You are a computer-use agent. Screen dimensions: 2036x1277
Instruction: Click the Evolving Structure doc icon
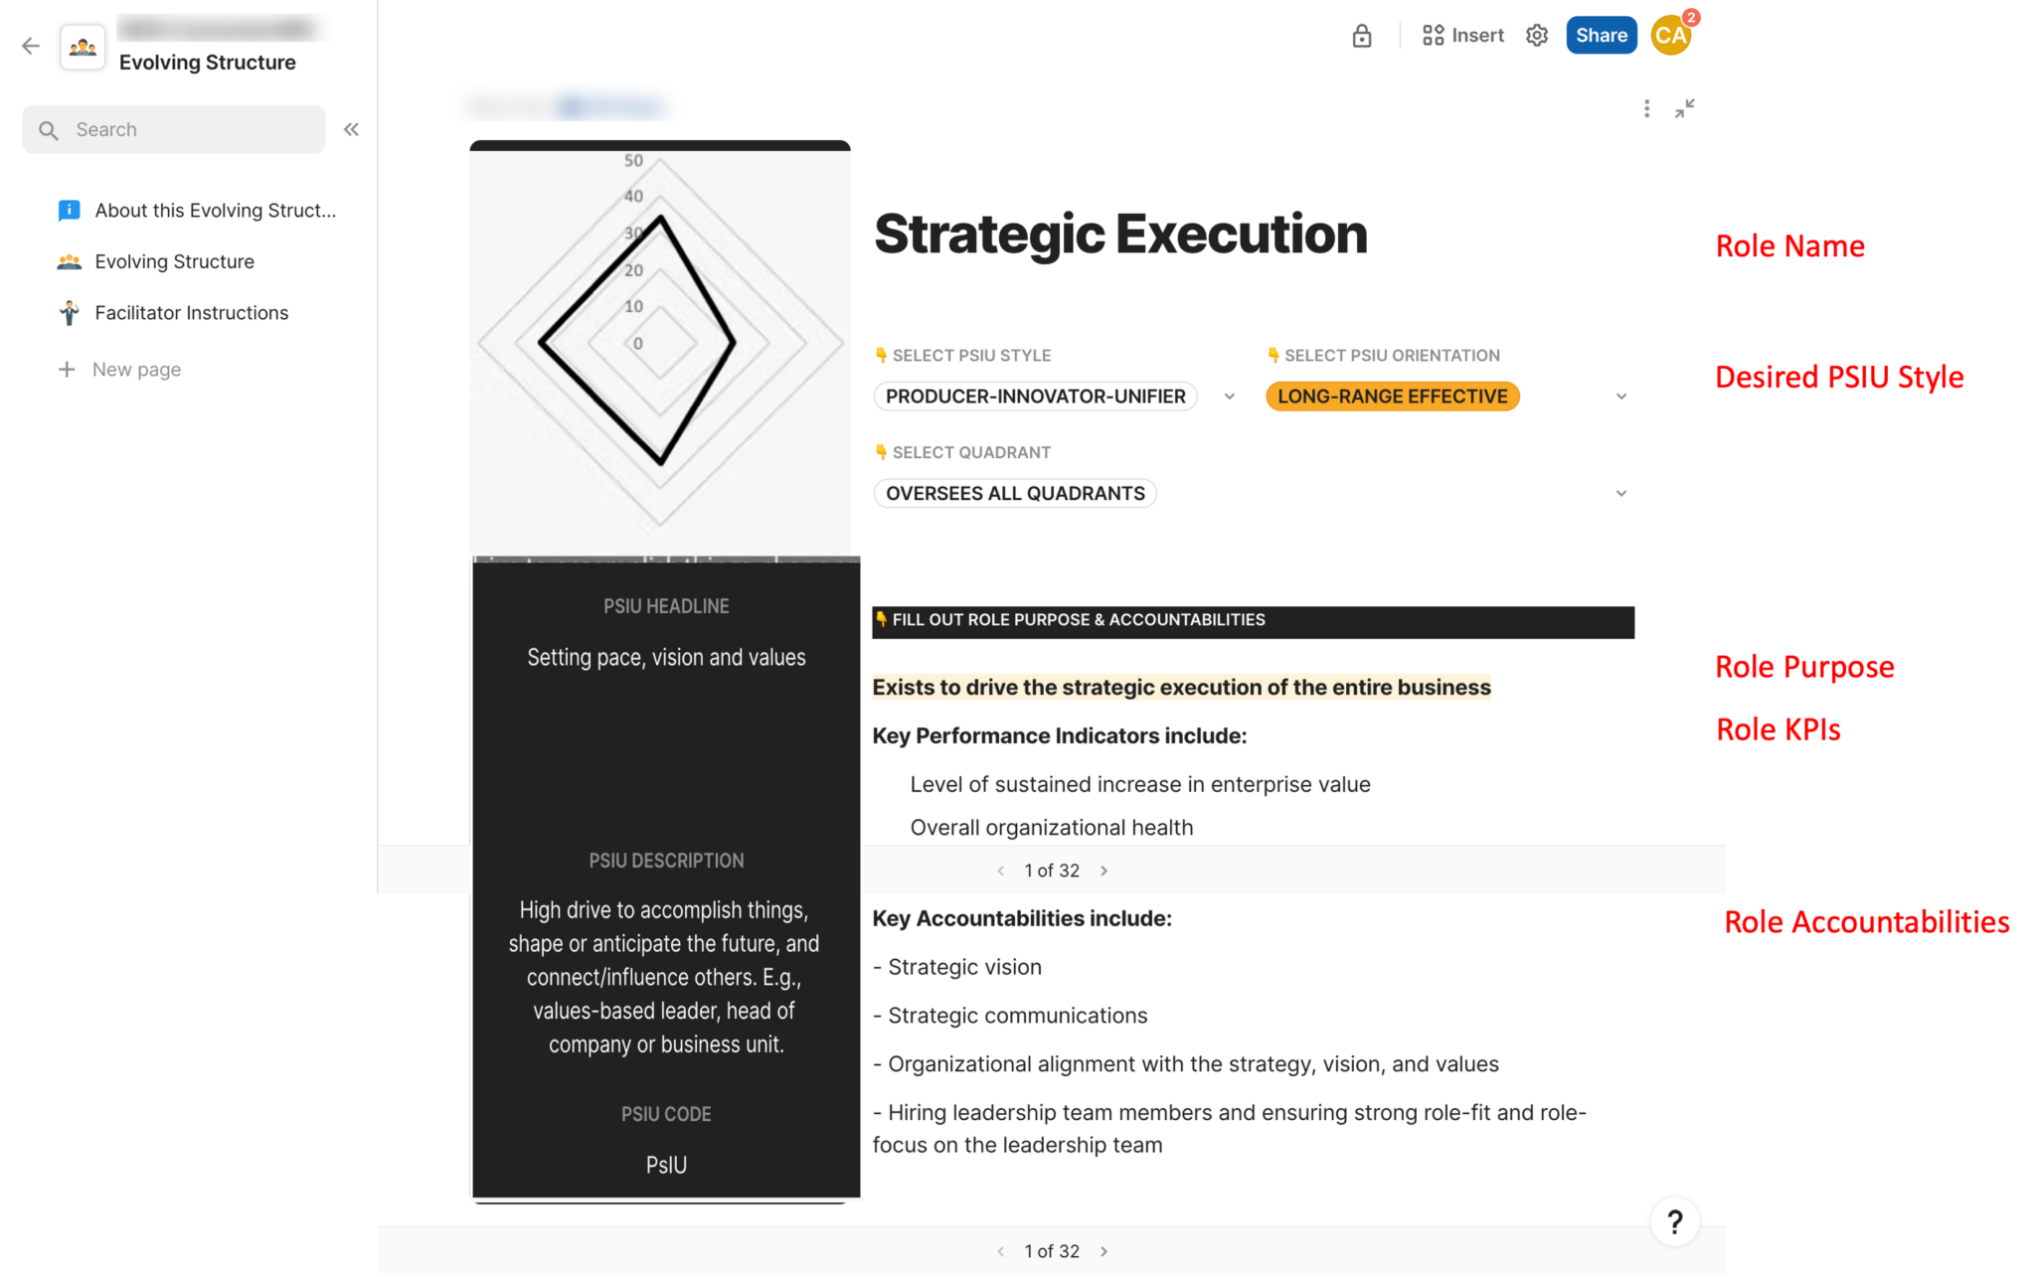(83, 47)
